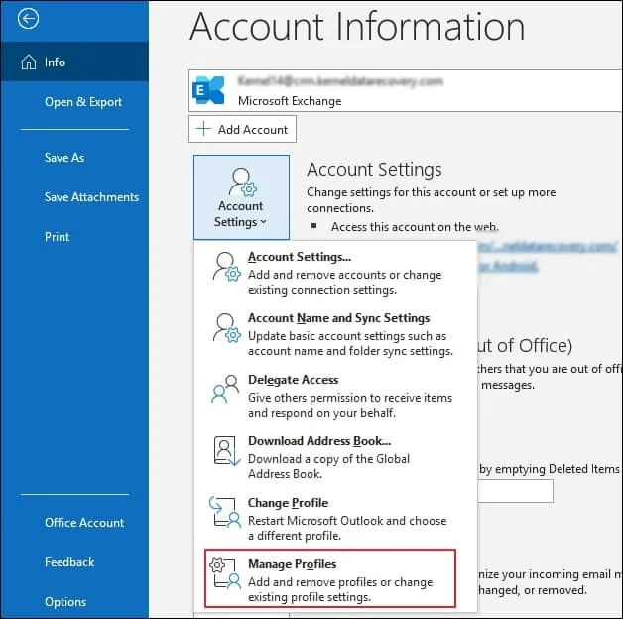Screen dimensions: 623x619
Task: Click the 'Access this account on the web.' text
Action: 415,227
